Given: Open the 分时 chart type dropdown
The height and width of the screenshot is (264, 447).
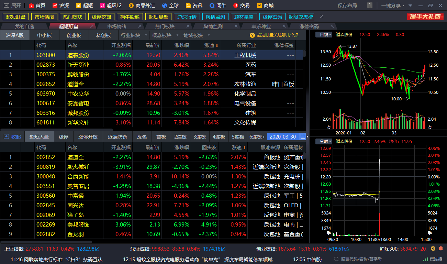Looking at the screenshot, I should pyautogui.click(x=326, y=141).
